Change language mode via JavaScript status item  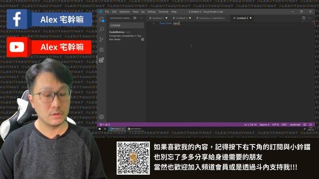click(x=295, y=125)
